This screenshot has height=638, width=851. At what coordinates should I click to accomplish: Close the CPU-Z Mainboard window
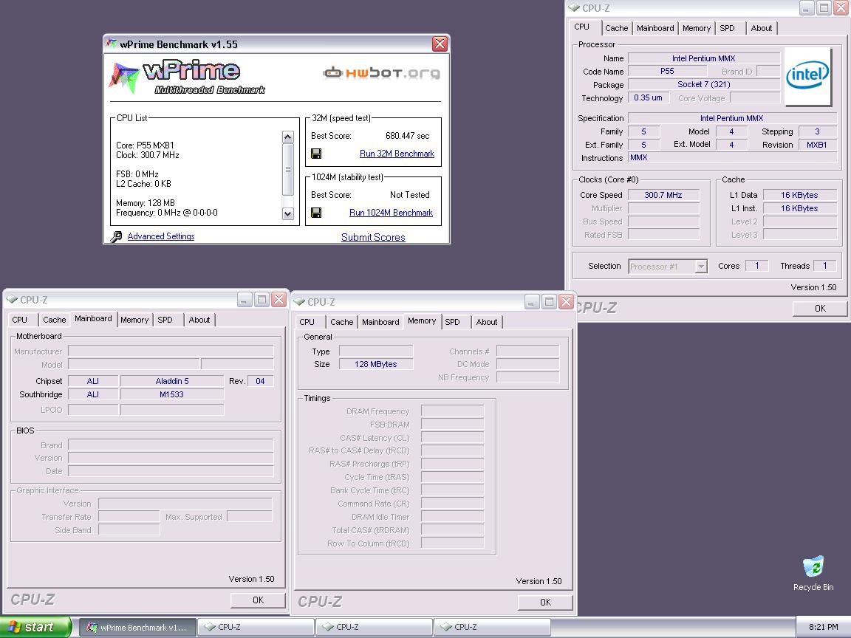(x=278, y=300)
